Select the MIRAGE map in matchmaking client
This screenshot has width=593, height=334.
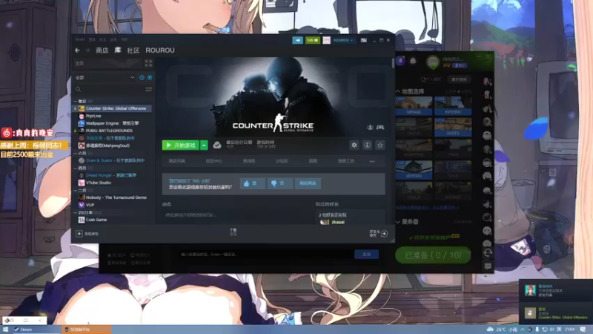[414, 105]
